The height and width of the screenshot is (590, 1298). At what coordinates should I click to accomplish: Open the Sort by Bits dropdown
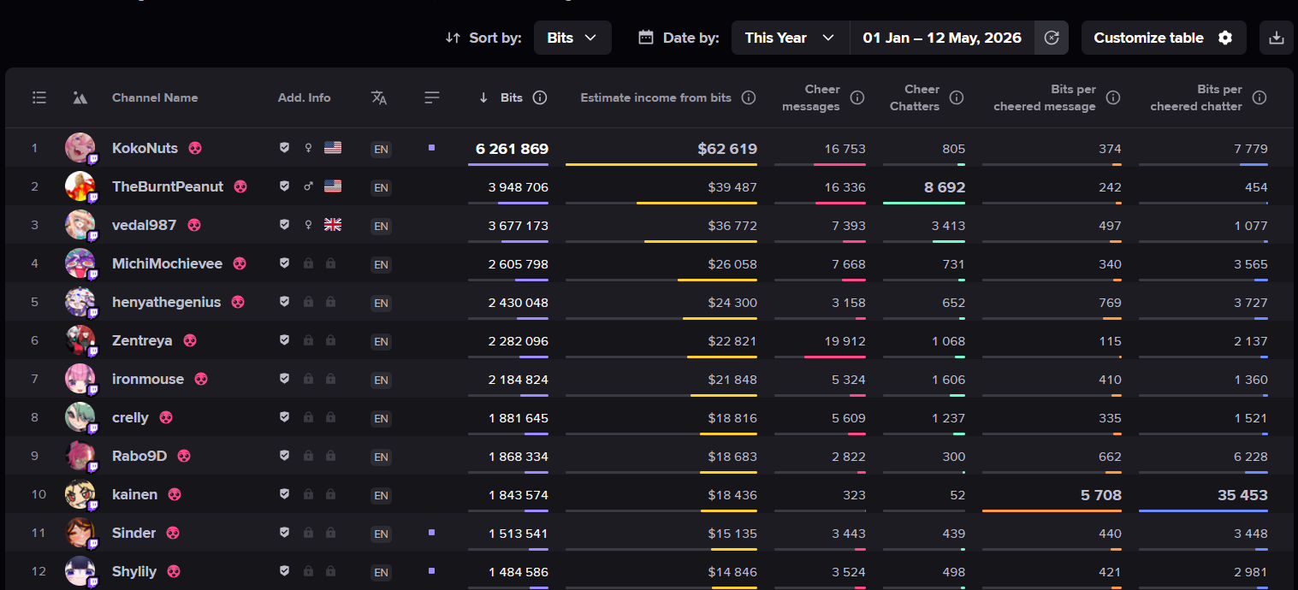572,38
